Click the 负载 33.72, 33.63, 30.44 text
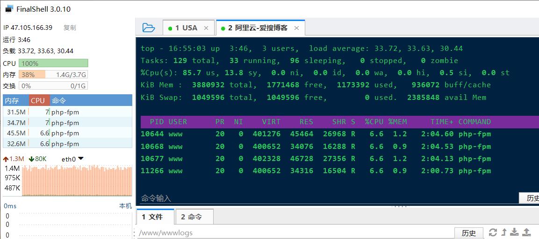This screenshot has height=239, width=539. (38, 51)
